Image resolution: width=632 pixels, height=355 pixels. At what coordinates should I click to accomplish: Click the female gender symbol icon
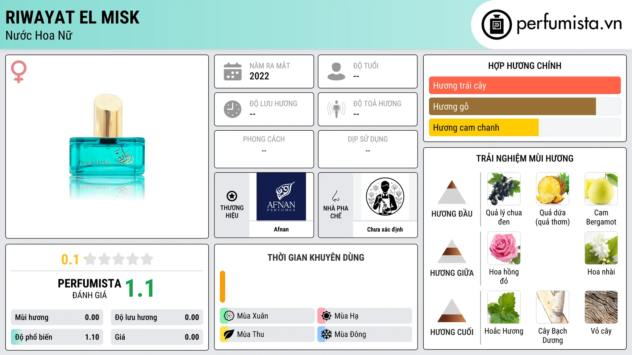[19, 72]
